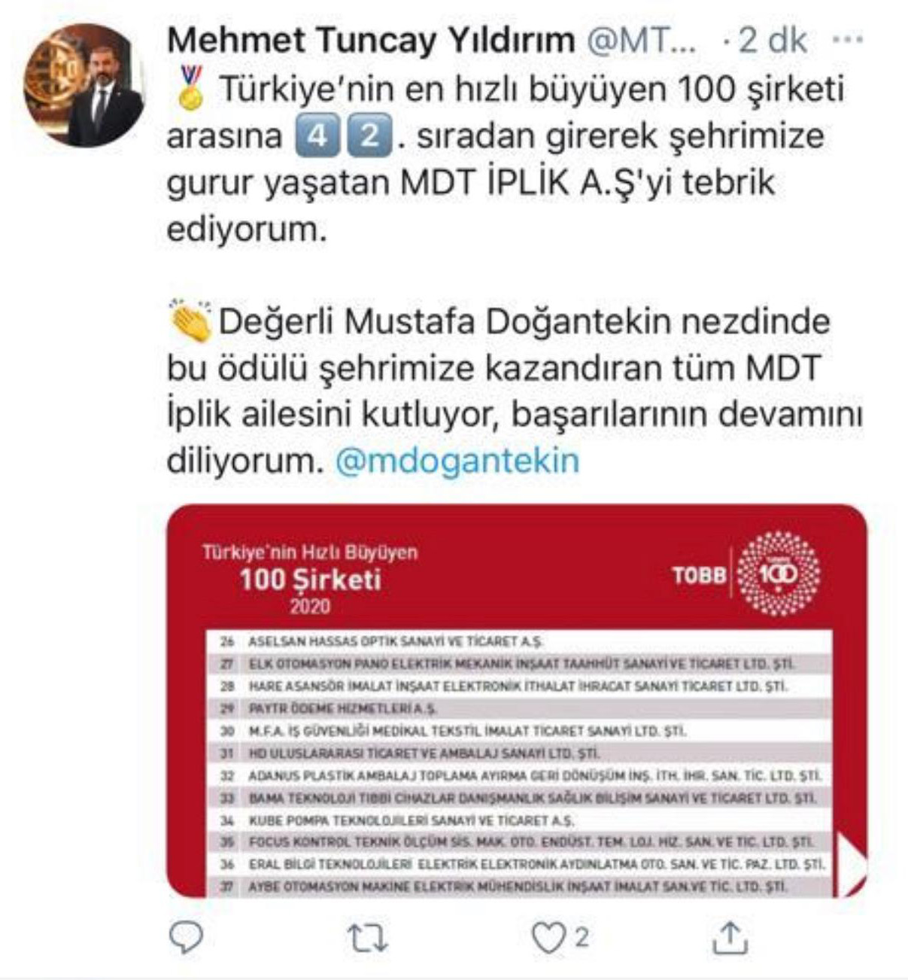Click the truncated @MT... username handle
The width and height of the screenshot is (908, 980).
pyautogui.click(x=642, y=41)
